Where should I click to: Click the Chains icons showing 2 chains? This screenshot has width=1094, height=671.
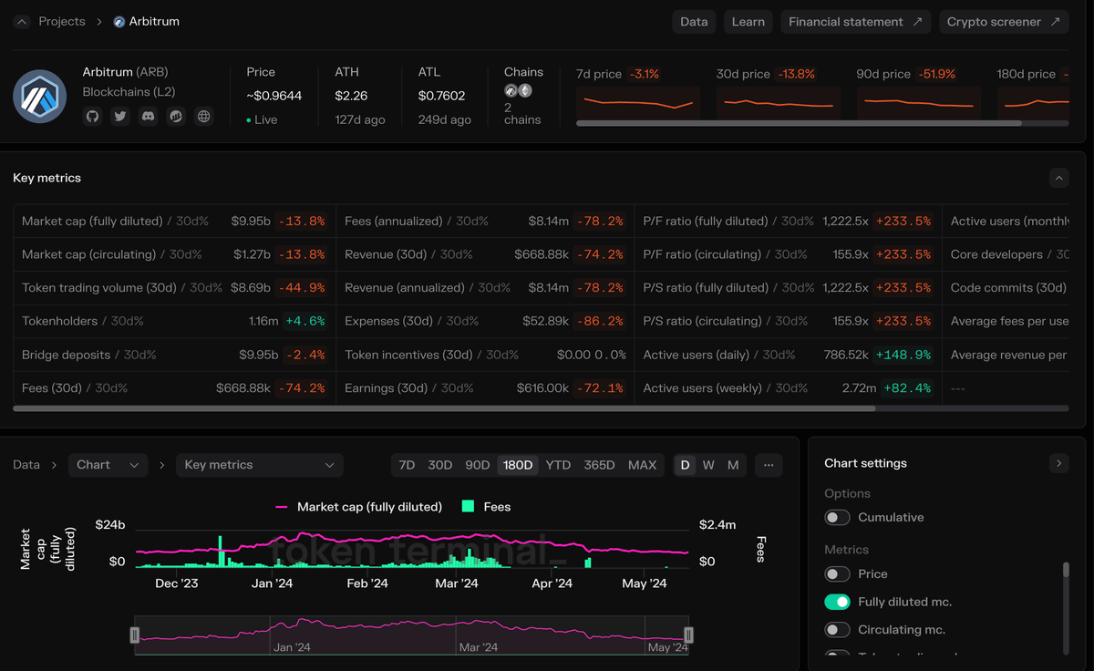pos(517,90)
